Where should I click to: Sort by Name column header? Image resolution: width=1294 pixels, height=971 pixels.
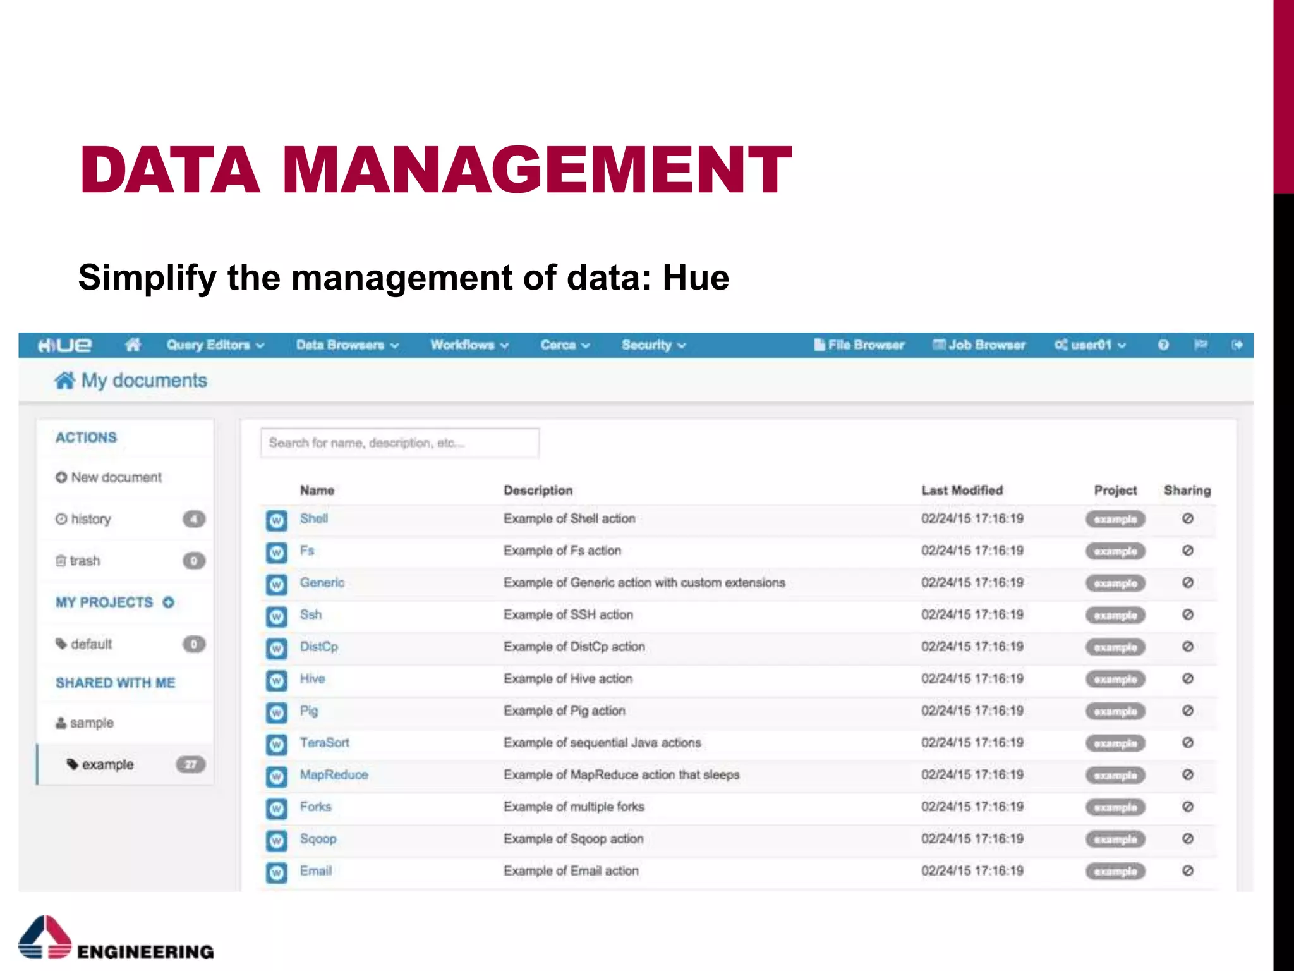point(317,490)
